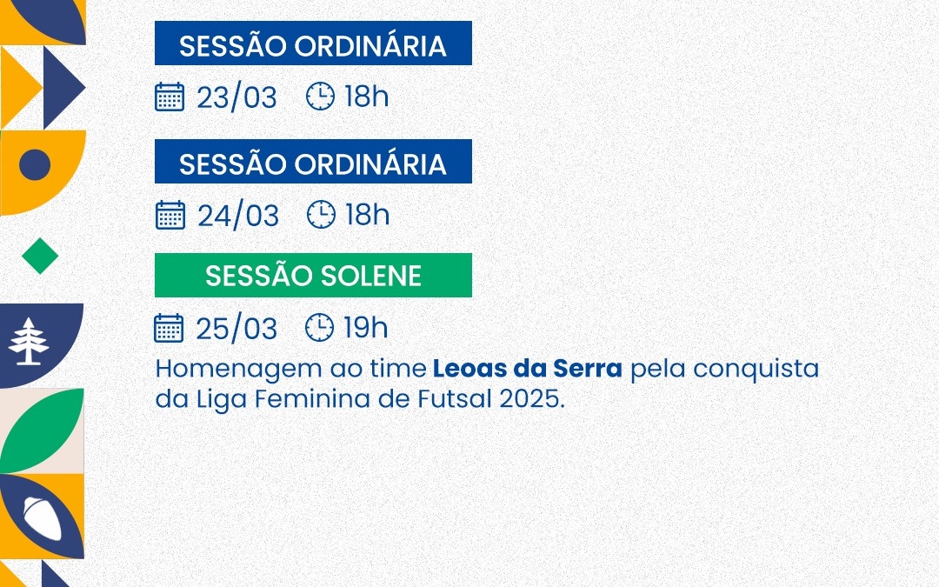This screenshot has width=939, height=587.
Task: Click the clock icon next to first 18h
Action: point(320,97)
